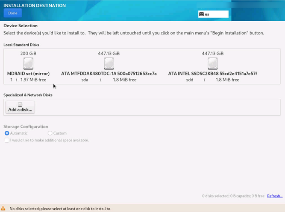This screenshot has height=212, width=285.
Task: Click the warning triangle icon in bottom bar
Action: point(3,209)
